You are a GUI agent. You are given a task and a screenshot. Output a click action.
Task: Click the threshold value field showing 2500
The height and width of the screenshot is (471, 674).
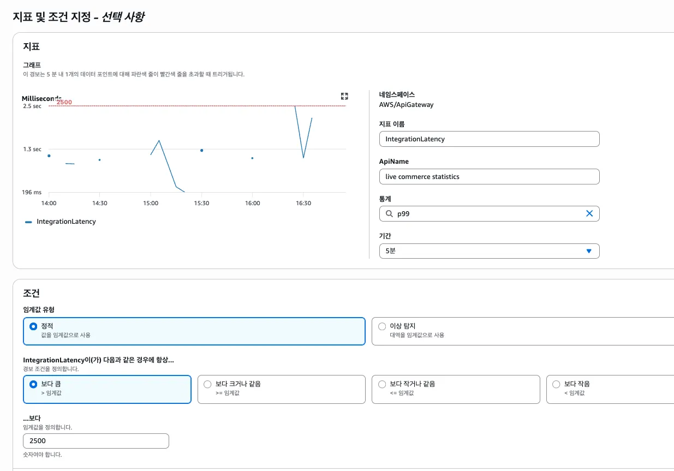tap(96, 441)
